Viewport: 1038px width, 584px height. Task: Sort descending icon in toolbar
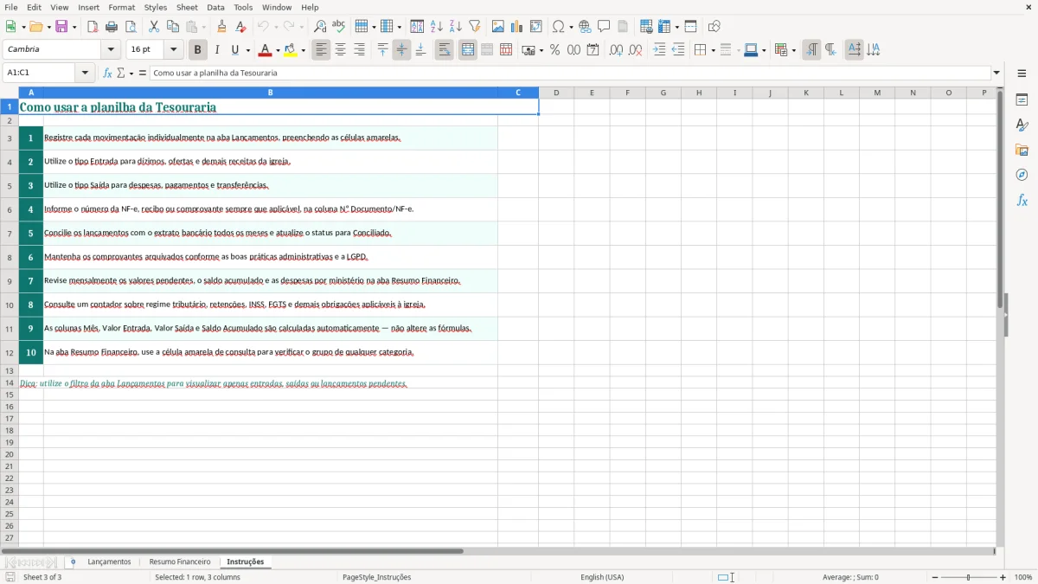(x=456, y=27)
